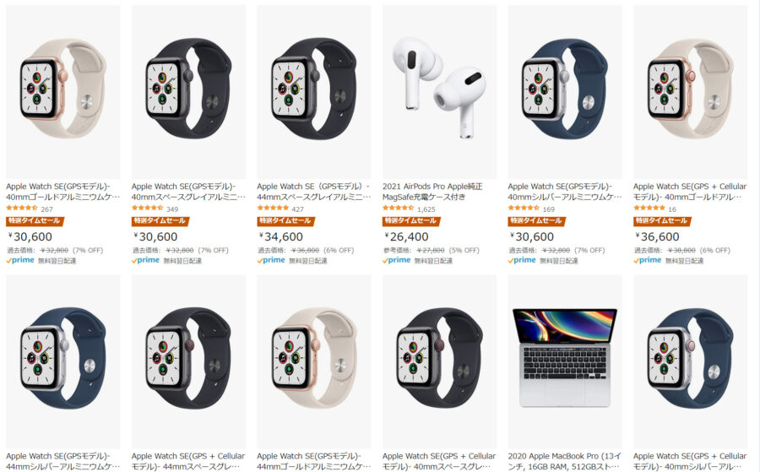Open the 2021 AirPods Pro title link
This screenshot has height=472, width=760.
(x=432, y=192)
